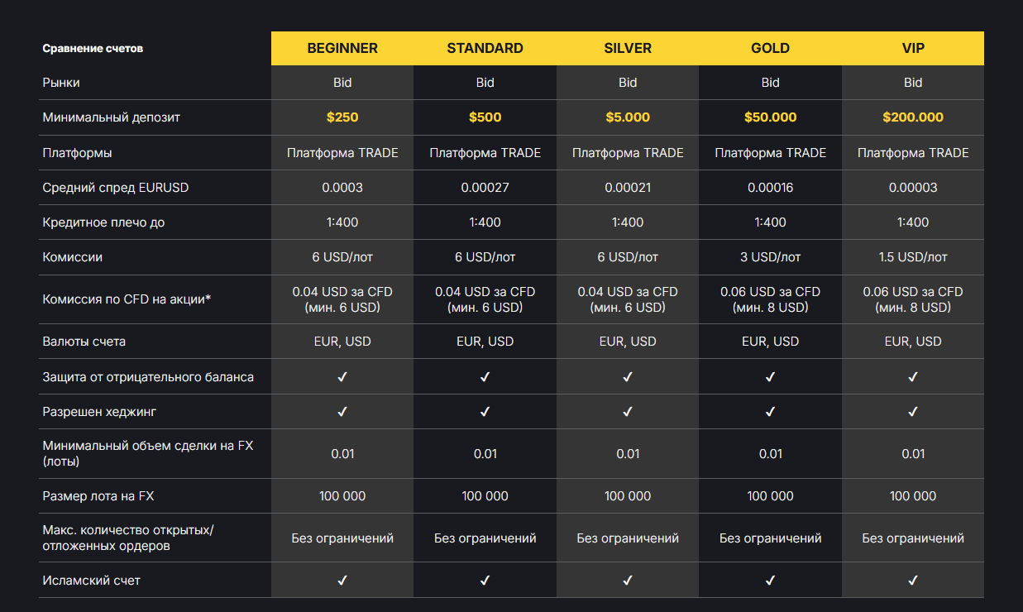The height and width of the screenshot is (612, 1023).
Task: Click the GOLD checkmark for Защита от отрицательного баланса
Action: click(770, 377)
